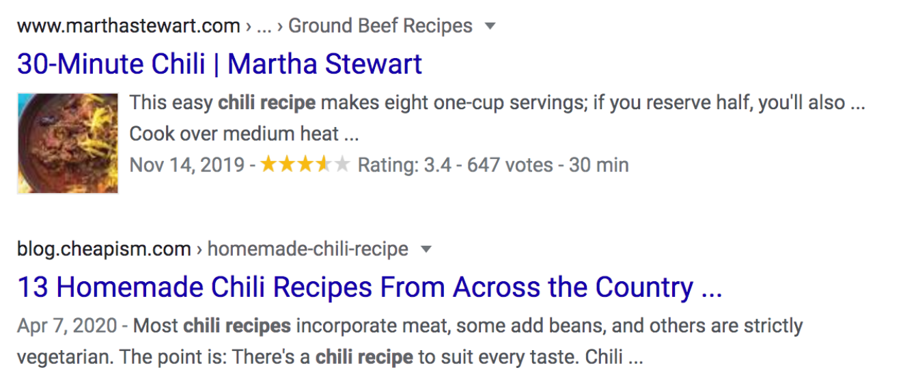This screenshot has width=903, height=385.
Task: Click the ellipsis in the marthastewart breadcrumb
Action: [264, 27]
